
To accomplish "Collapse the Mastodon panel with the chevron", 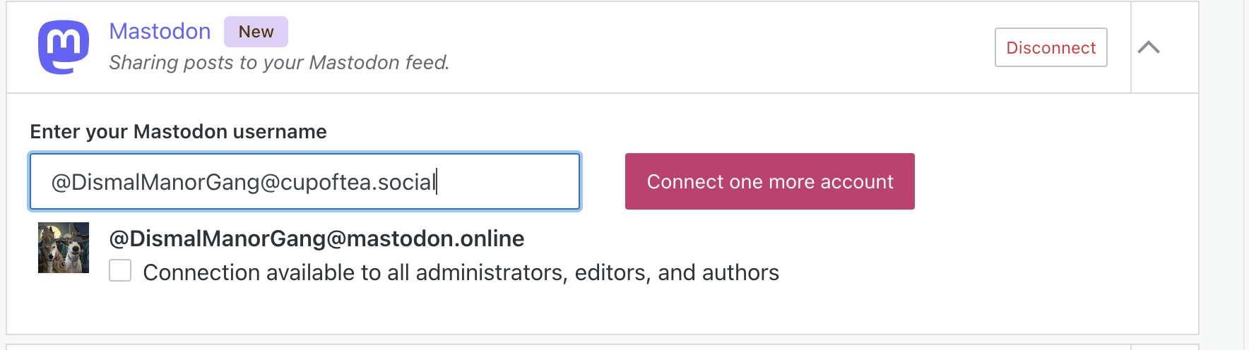I will coord(1149,47).
